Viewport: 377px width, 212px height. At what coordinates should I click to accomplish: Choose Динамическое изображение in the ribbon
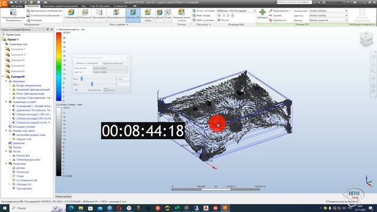point(45,11)
